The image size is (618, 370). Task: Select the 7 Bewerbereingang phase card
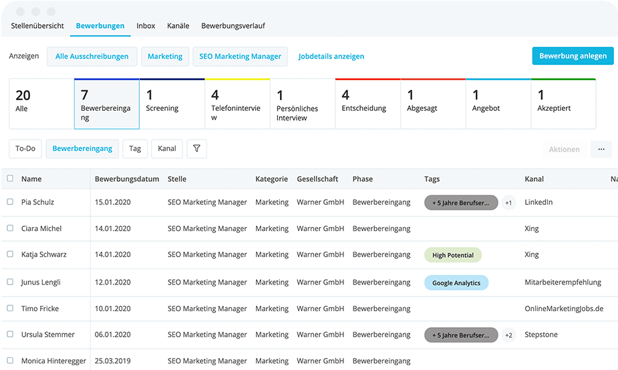(107, 104)
